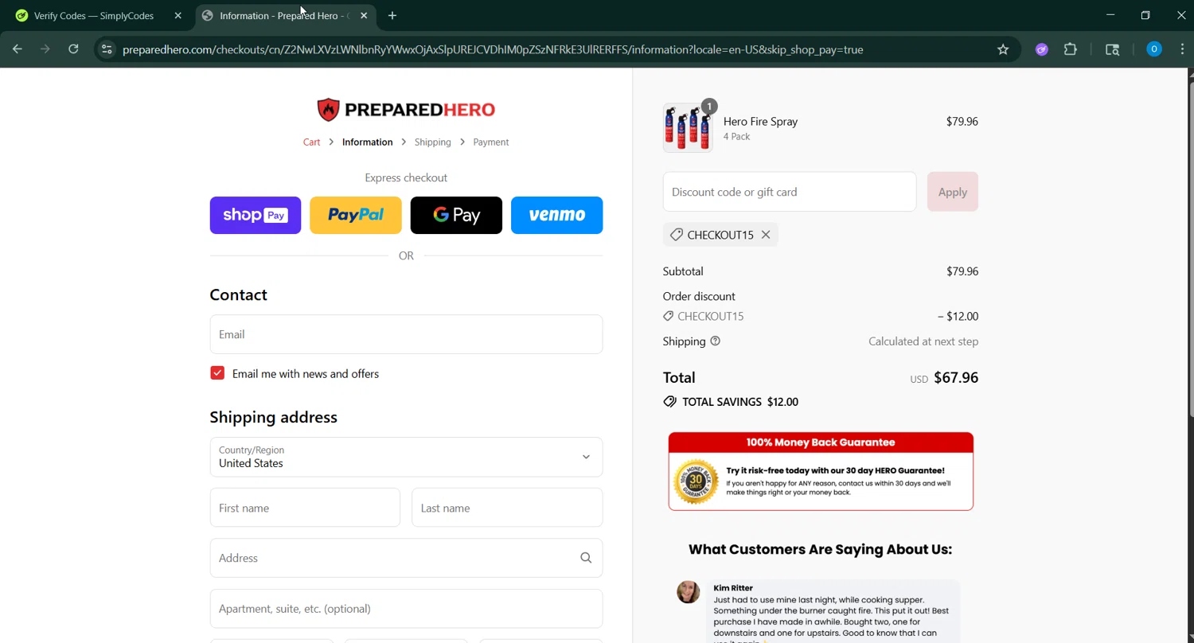Open site information icon in address bar
Screen dimensions: 1194x643
click(107, 49)
